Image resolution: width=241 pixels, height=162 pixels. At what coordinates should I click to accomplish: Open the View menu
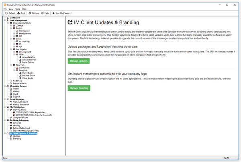[11, 8]
